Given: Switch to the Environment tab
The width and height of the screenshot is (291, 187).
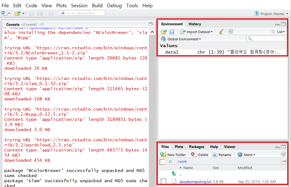Looking at the screenshot, I should click(172, 24).
